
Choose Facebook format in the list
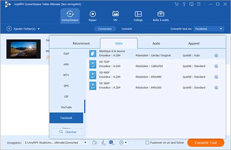tap(66, 118)
